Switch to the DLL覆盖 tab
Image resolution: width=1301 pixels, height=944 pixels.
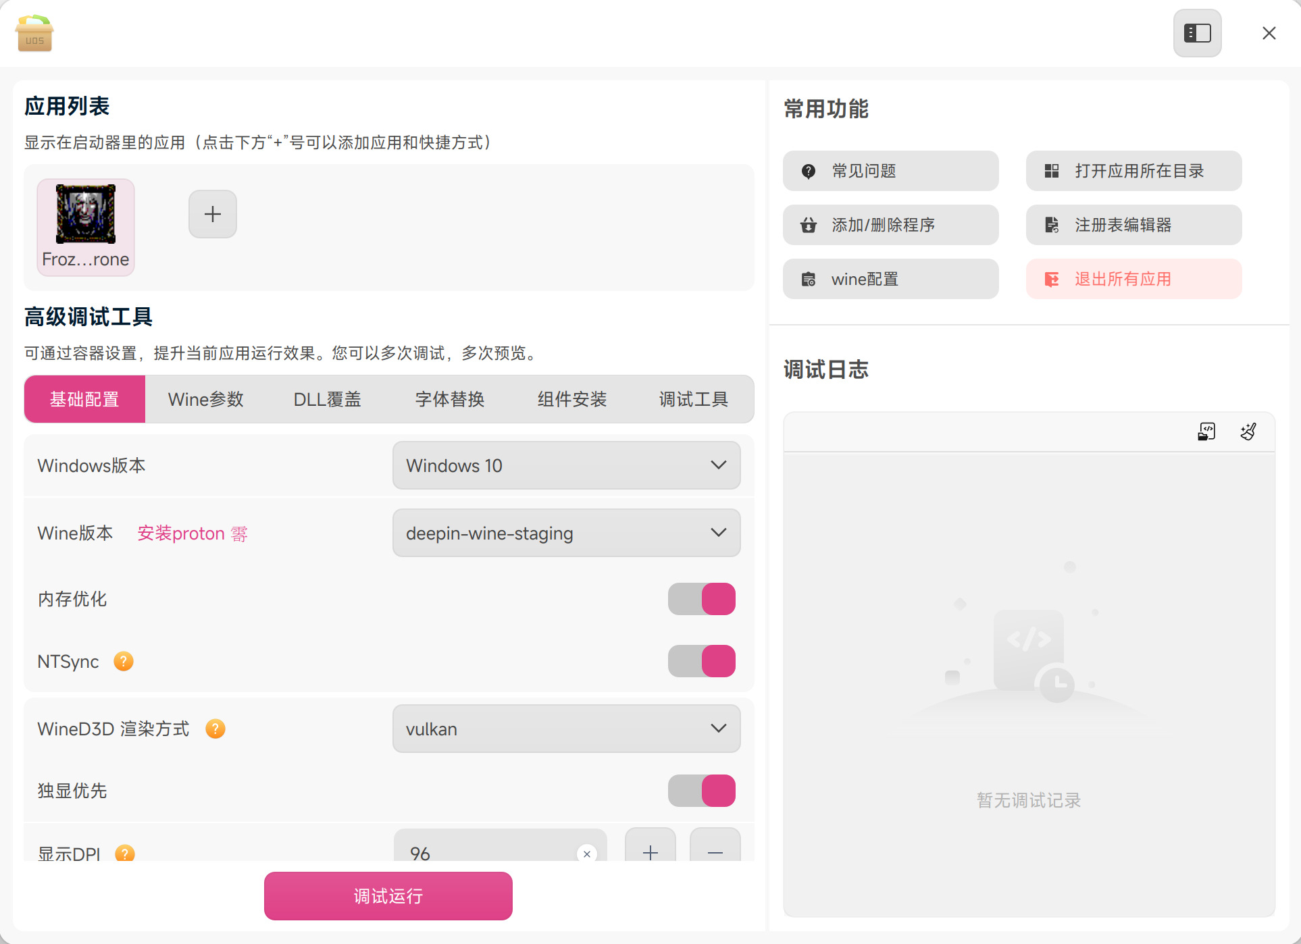[x=327, y=399]
